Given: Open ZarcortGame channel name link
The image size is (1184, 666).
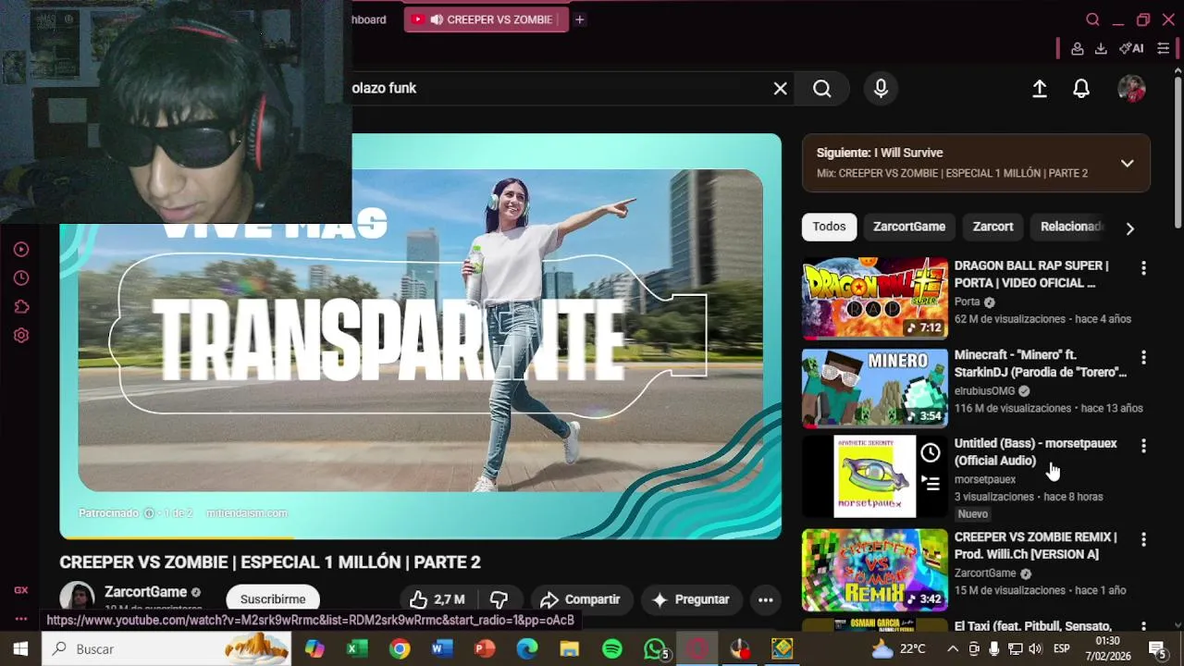Looking at the screenshot, I should coord(146,592).
